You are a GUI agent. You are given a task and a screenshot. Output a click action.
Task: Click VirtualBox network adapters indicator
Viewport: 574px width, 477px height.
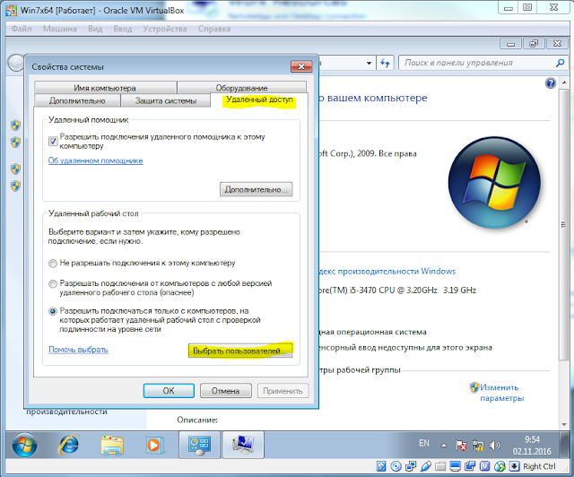tap(411, 466)
